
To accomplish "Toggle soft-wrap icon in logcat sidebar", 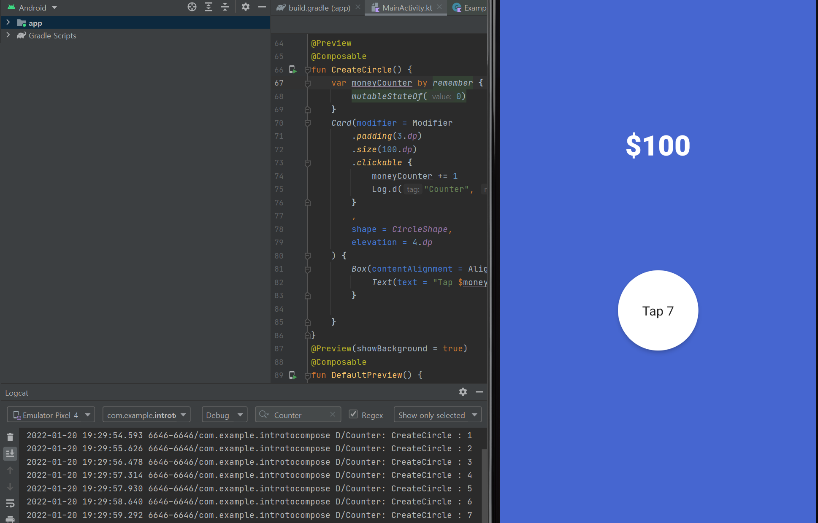I will click(10, 503).
